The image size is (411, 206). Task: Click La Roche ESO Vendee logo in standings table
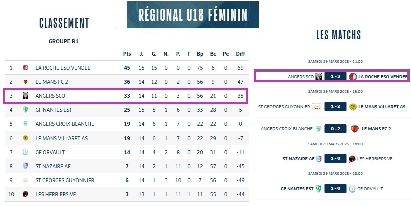pos(25,67)
